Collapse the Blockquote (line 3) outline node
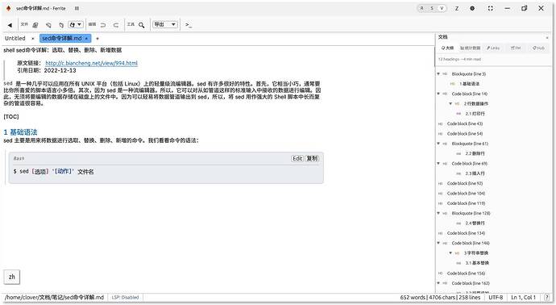The height and width of the screenshot is (305, 556). pyautogui.click(x=438, y=74)
